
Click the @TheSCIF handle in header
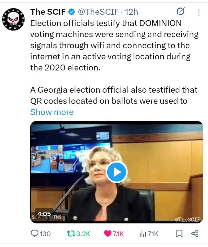coord(98,12)
